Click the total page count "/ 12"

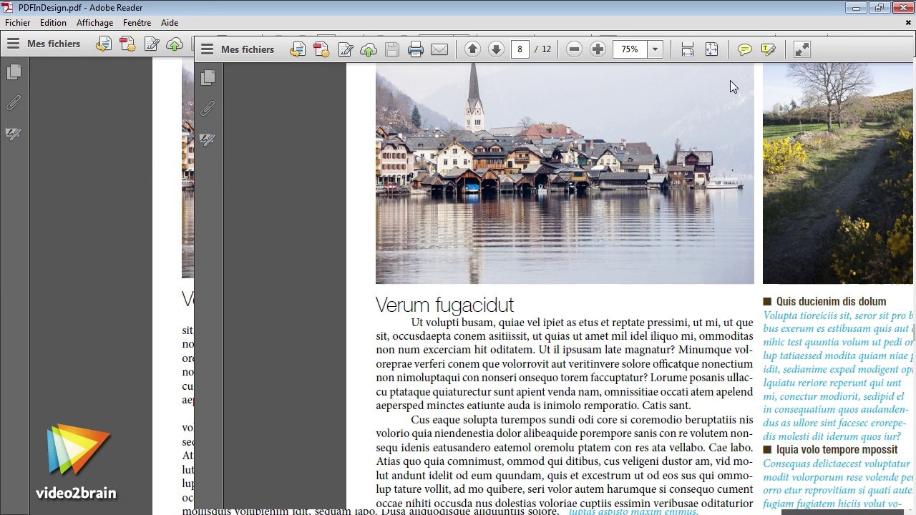click(544, 49)
